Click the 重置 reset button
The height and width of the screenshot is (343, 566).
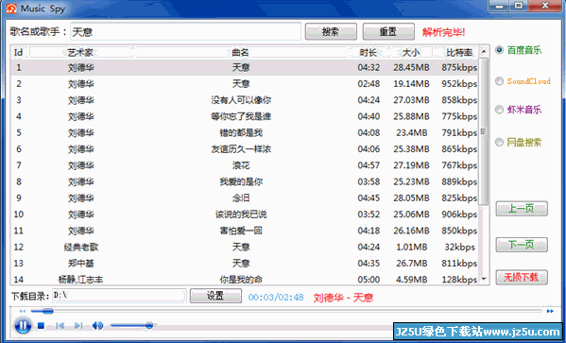tap(388, 32)
